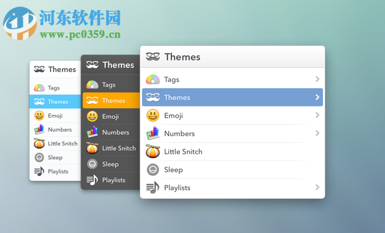Select Emoji label in the dark panel
The image size is (385, 233).
(111, 116)
